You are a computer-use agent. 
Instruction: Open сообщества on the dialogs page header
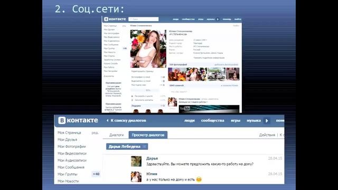[212, 120]
